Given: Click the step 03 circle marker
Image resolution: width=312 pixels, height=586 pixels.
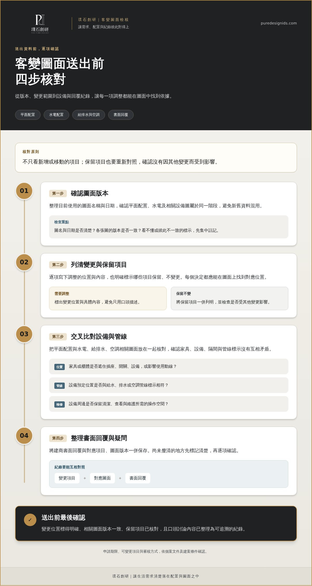Looking at the screenshot, I should (x=24, y=334).
